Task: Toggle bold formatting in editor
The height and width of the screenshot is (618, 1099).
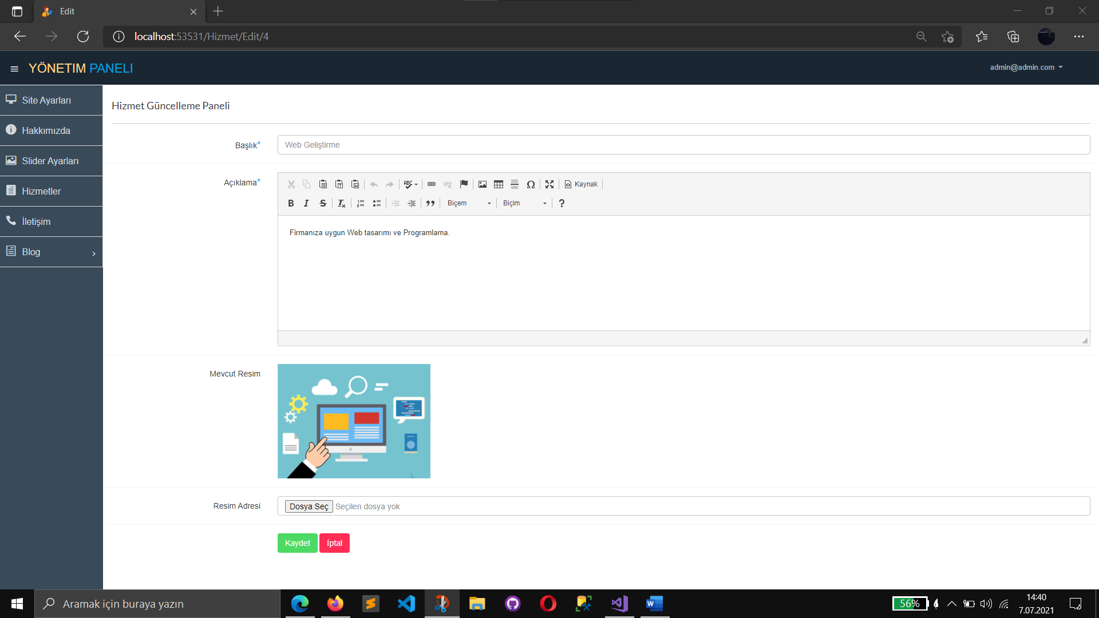Action: click(x=291, y=203)
